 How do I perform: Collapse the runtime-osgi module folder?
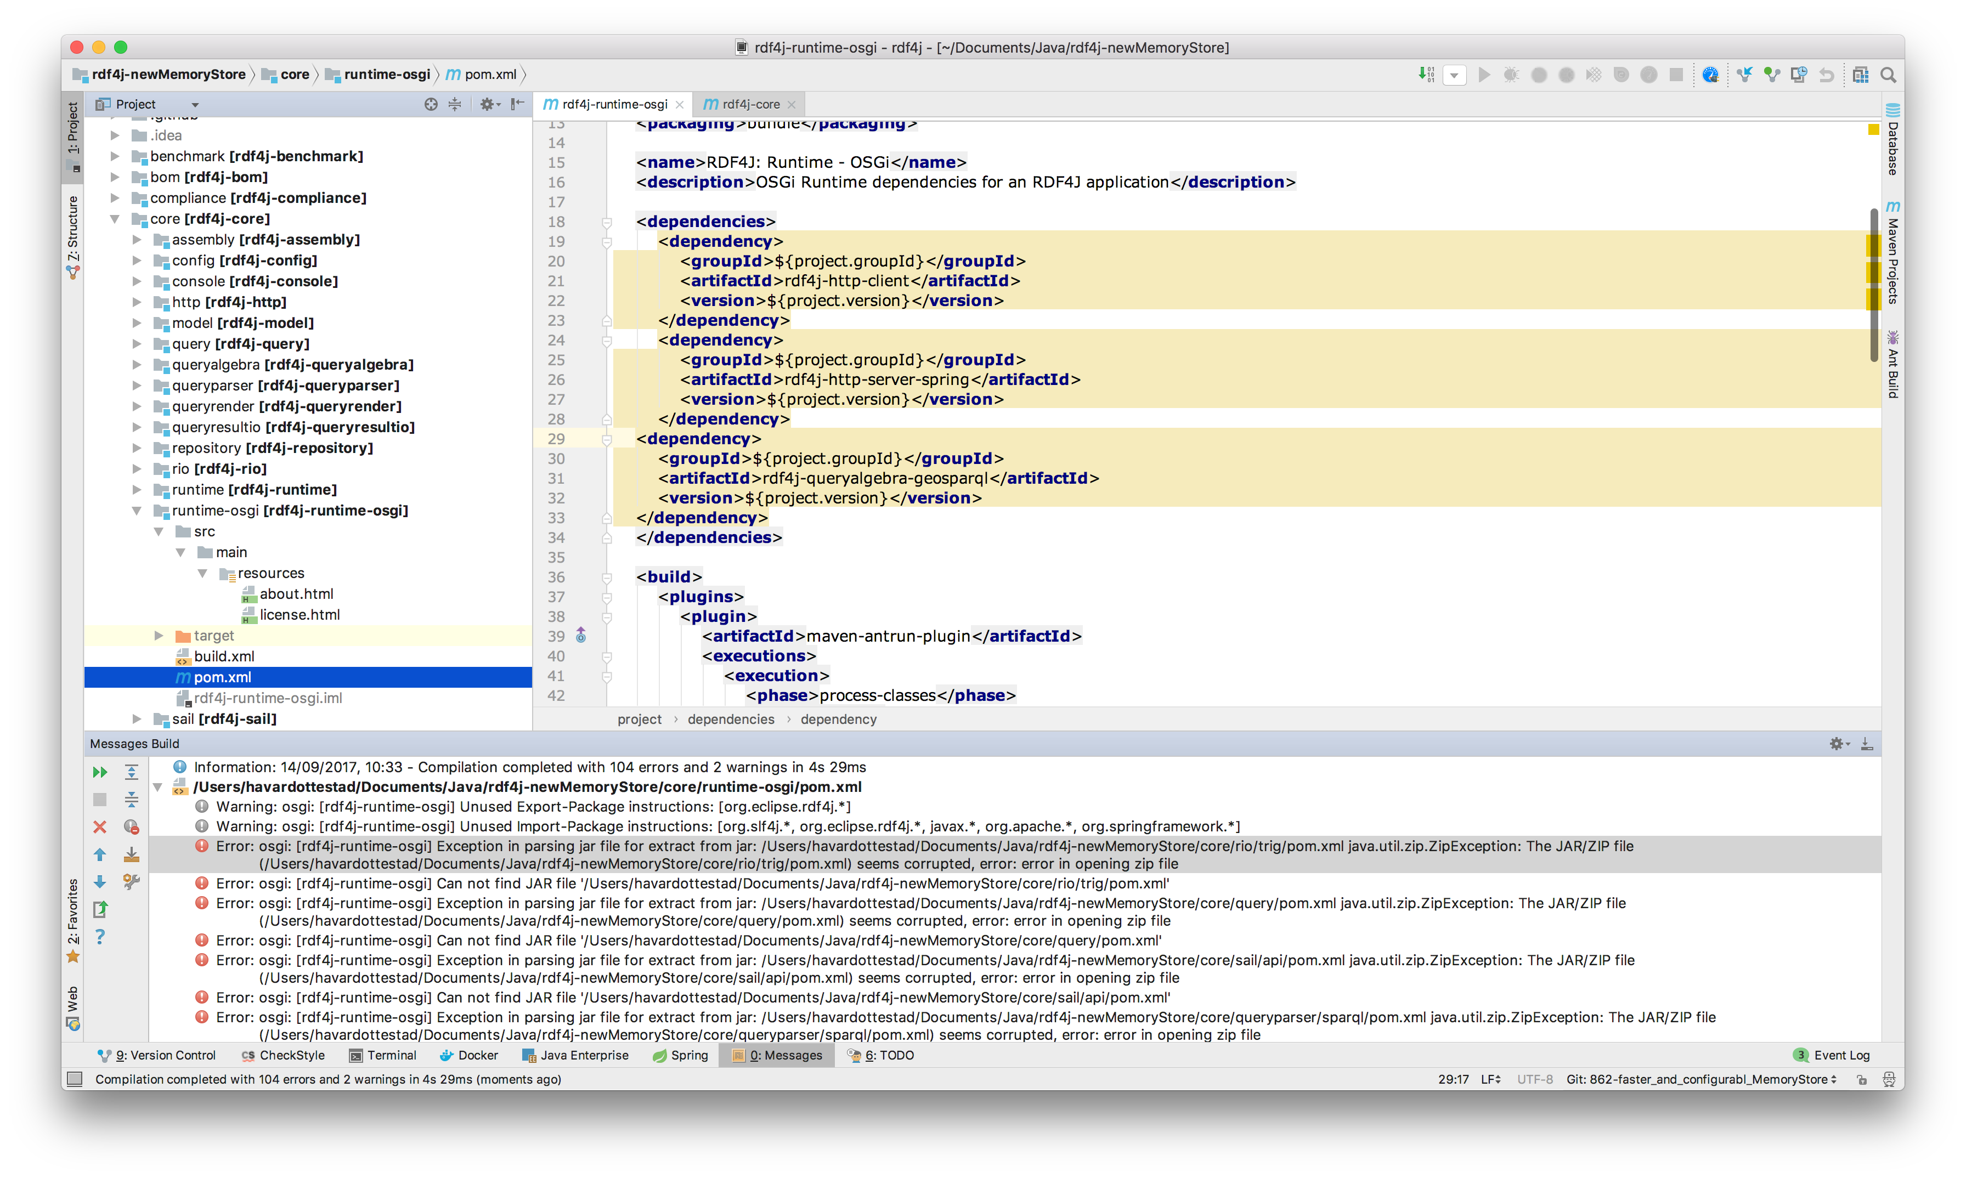point(137,511)
